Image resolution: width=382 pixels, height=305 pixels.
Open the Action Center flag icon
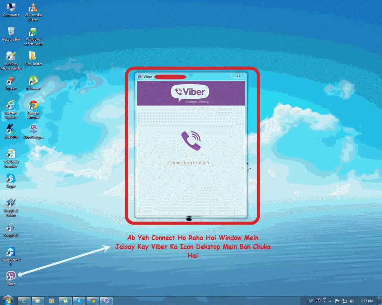click(337, 301)
